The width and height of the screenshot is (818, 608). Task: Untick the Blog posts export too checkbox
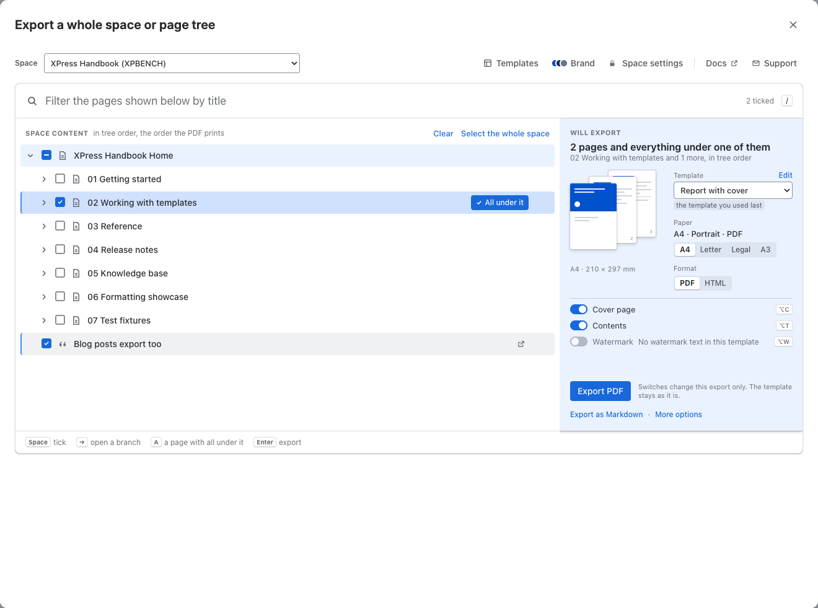click(46, 343)
